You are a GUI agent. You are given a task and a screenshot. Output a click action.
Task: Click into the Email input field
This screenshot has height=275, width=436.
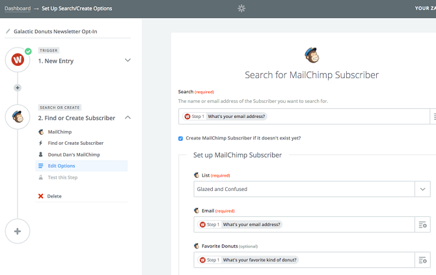tap(304, 225)
